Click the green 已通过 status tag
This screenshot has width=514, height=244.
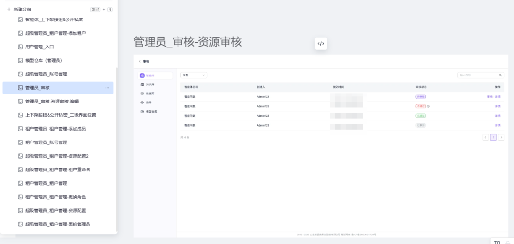(421, 116)
